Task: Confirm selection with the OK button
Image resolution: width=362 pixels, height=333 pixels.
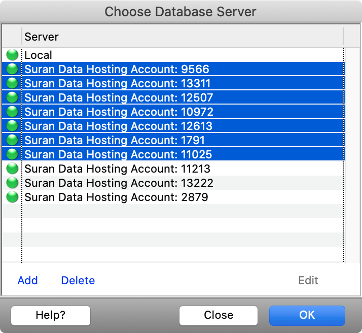Action: coord(307,315)
